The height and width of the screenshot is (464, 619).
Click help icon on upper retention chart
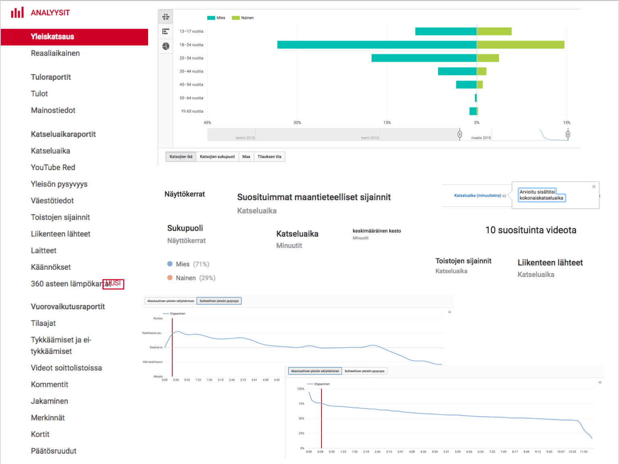coord(450,312)
